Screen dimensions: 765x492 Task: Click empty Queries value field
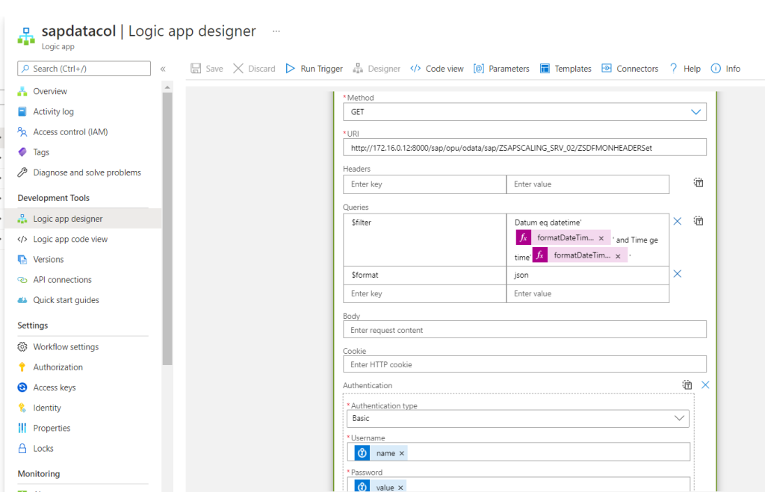point(587,294)
